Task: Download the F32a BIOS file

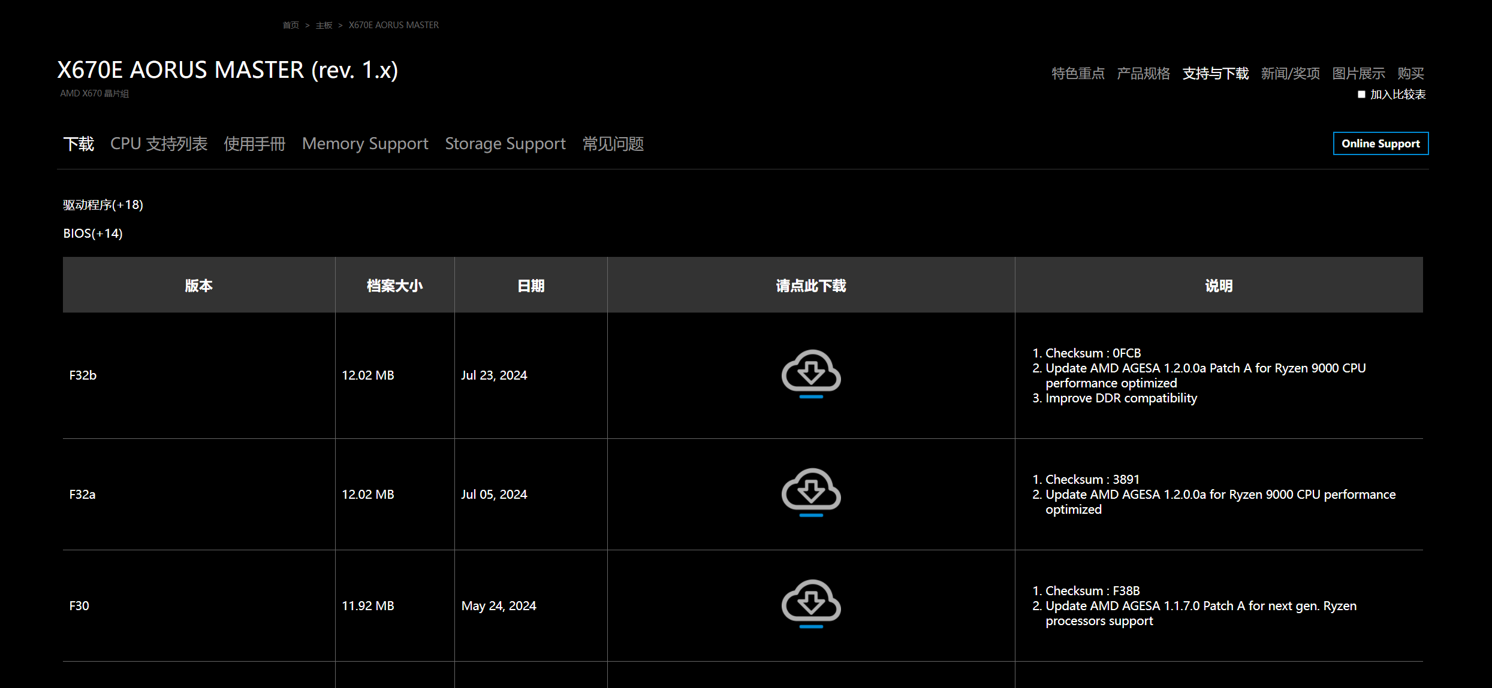Action: 811,493
